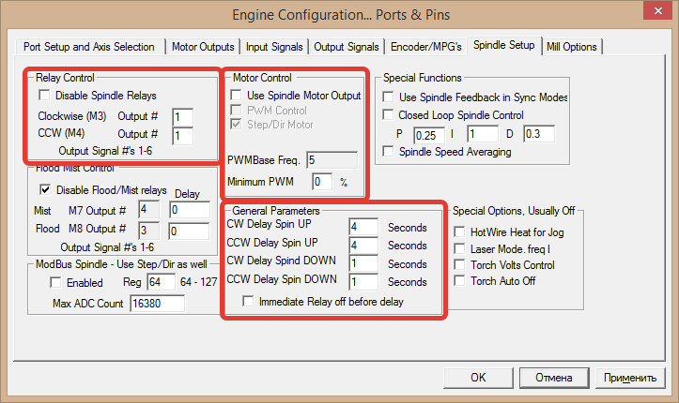Screen dimensions: 679x403
Task: Toggle Laser Mode freq checkbox
Action: (459, 247)
